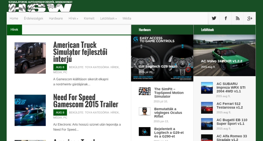Click the Oculus Rift headset thumbnail
This screenshot has width=263, height=141.
pyautogui.click(x=145, y=111)
